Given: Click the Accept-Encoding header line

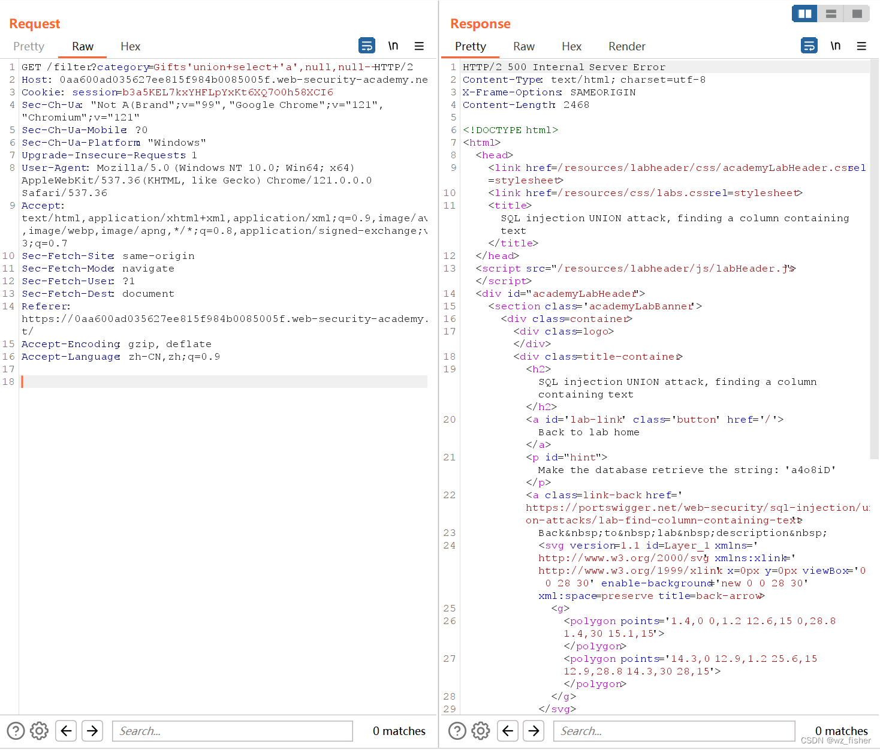Looking at the screenshot, I should (116, 344).
